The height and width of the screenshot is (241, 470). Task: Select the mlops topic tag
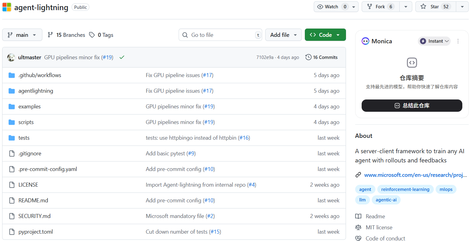click(x=446, y=189)
